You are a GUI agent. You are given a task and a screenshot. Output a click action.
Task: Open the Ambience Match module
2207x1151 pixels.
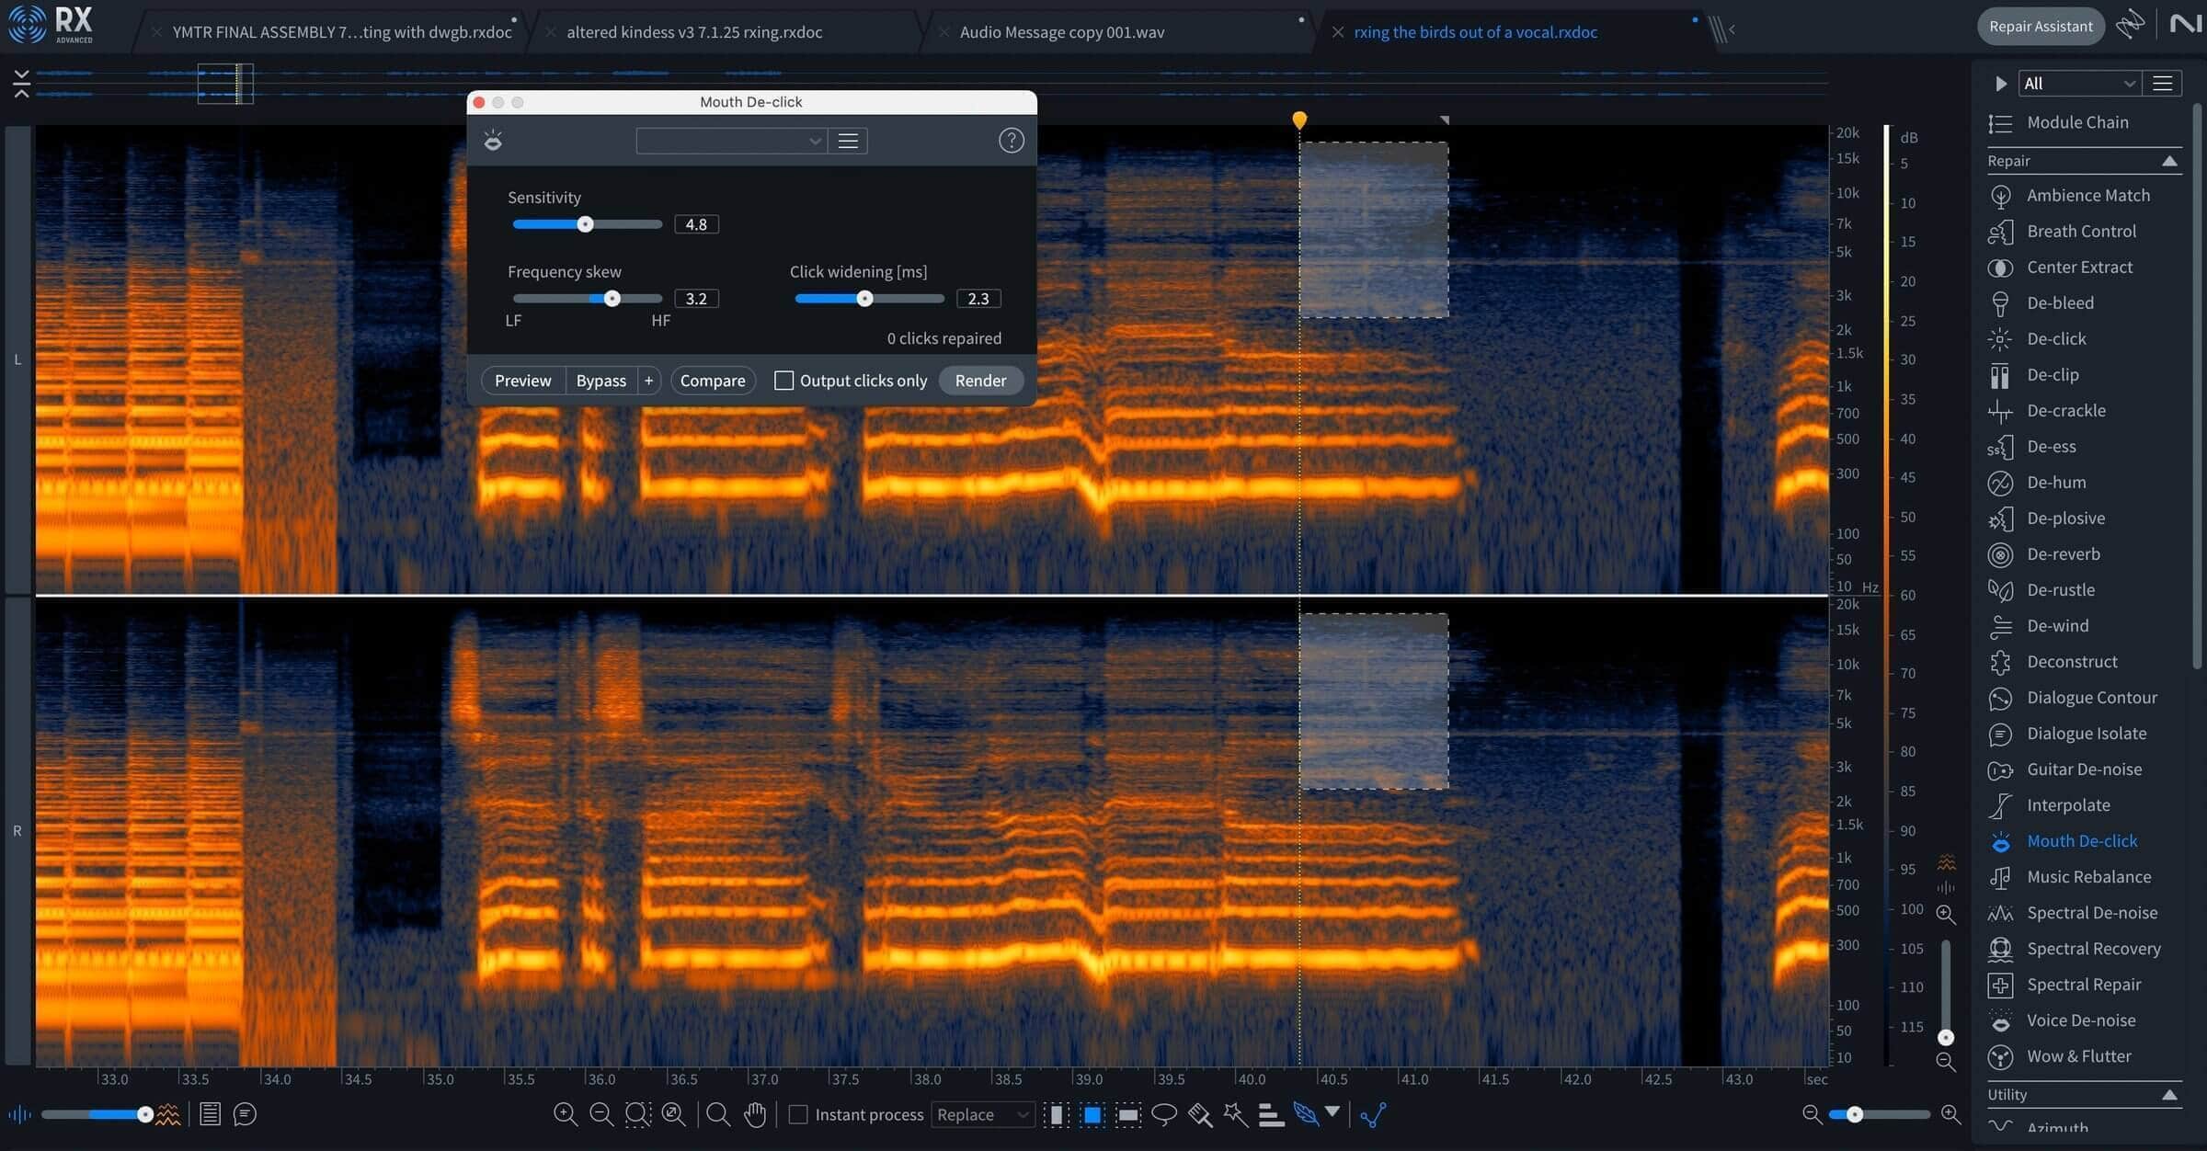pos(2071,195)
